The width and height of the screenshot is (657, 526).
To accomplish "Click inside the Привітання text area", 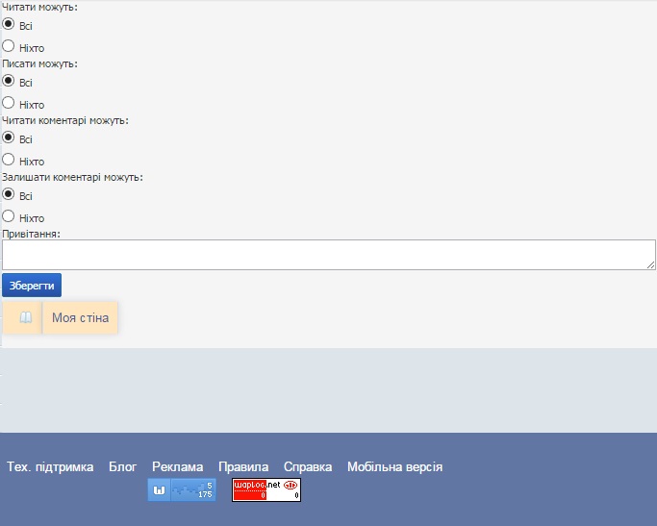I will coord(328,255).
